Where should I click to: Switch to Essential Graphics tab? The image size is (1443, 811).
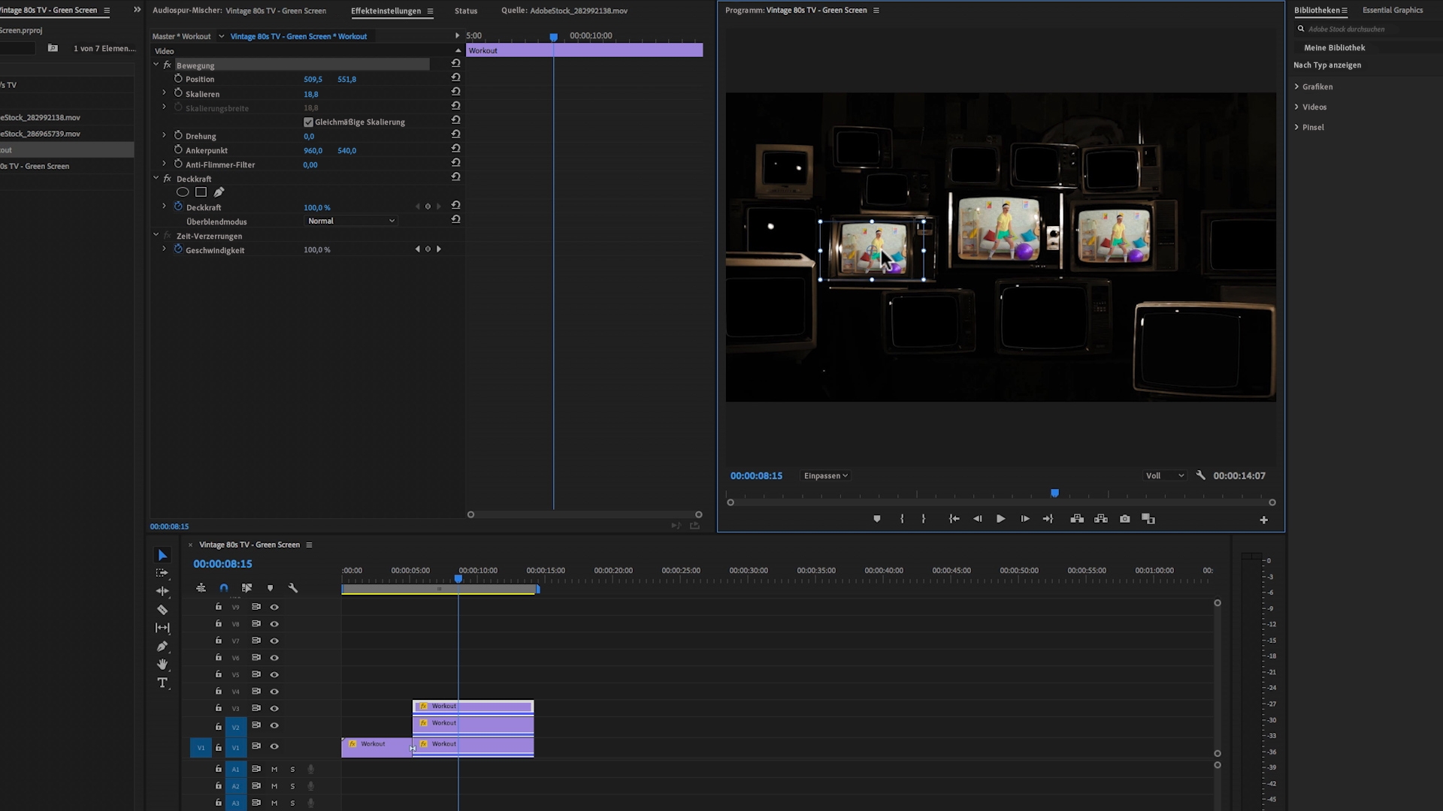click(1392, 11)
